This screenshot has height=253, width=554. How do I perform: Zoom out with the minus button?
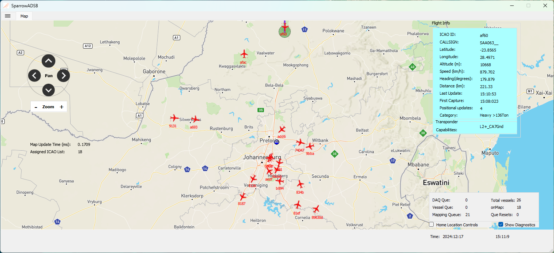[x=36, y=107]
